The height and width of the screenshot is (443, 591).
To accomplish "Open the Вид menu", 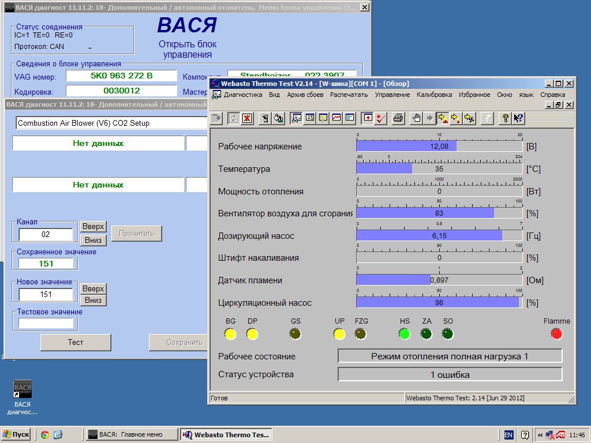I will click(x=274, y=95).
